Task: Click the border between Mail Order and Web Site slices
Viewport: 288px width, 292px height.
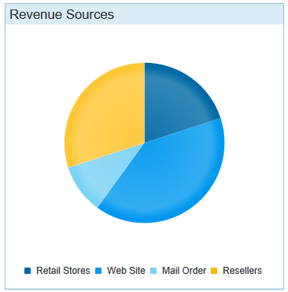Action: 121,176
